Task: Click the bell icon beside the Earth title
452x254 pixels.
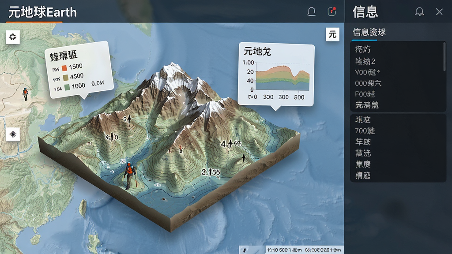Action: coord(311,11)
